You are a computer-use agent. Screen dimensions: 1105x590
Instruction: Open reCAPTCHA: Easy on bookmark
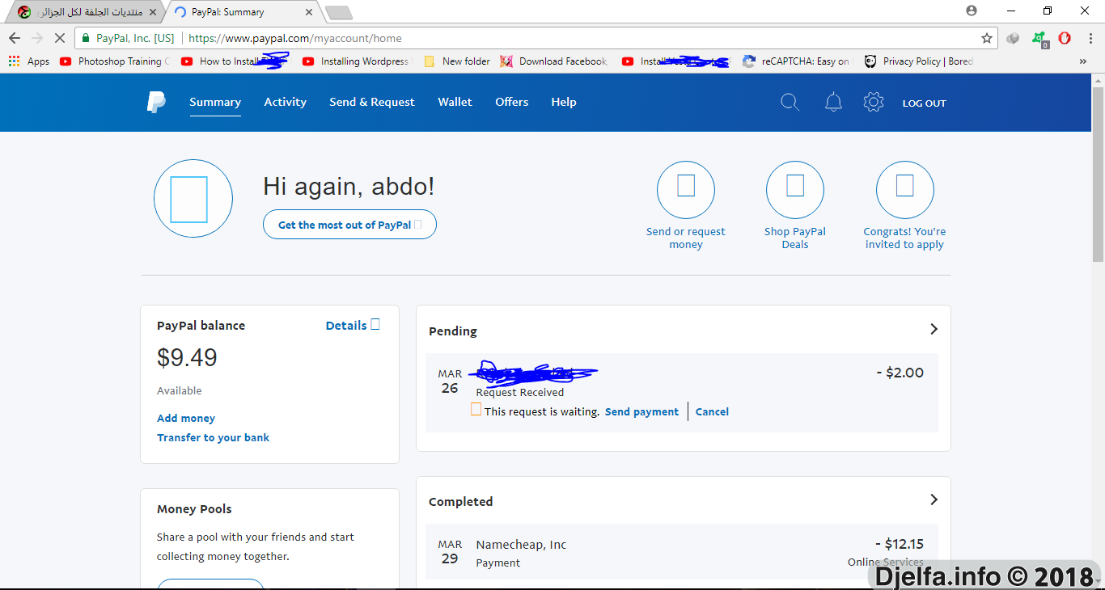tap(796, 61)
